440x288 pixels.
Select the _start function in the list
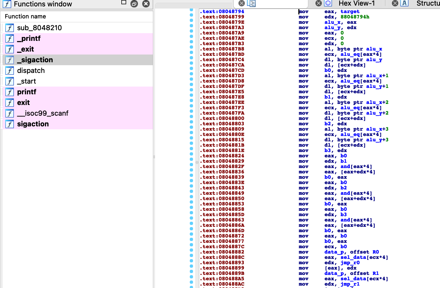pyautogui.click(x=26, y=81)
